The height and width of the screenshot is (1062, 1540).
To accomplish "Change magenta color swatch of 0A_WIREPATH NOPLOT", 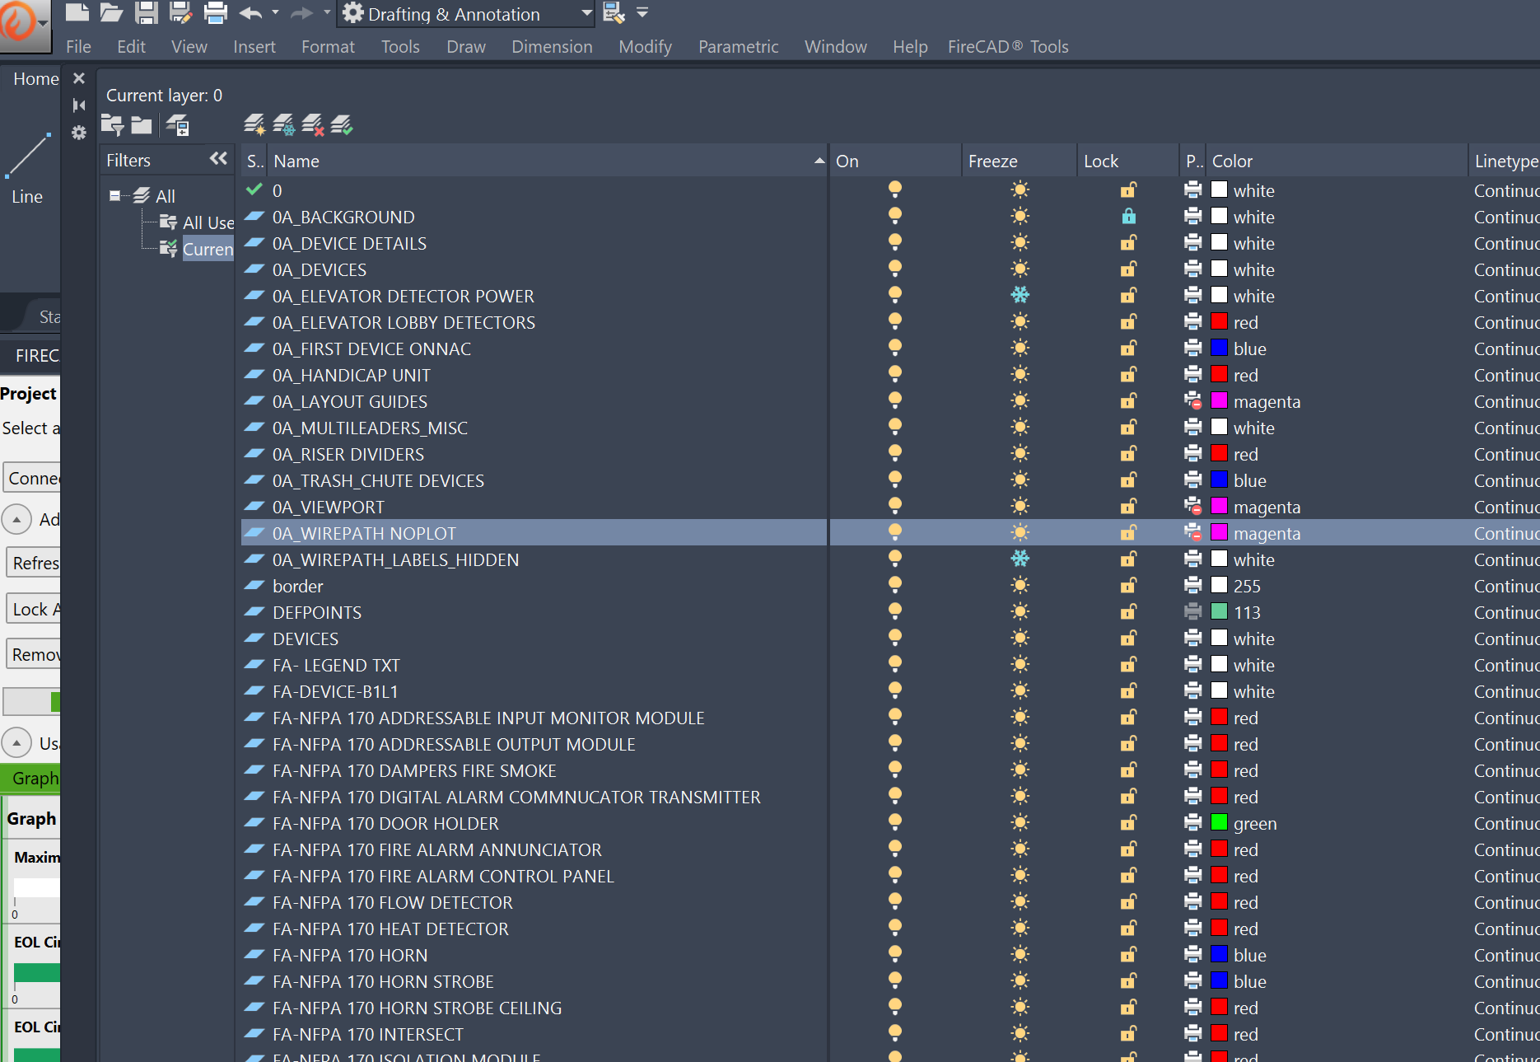I will pos(1220,532).
